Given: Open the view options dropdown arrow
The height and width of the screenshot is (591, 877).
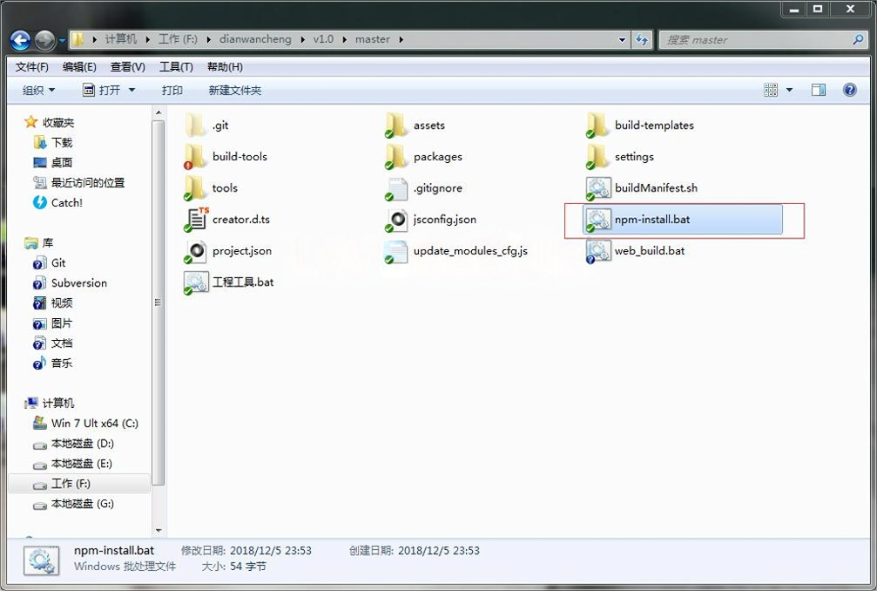Looking at the screenshot, I should tap(789, 90).
